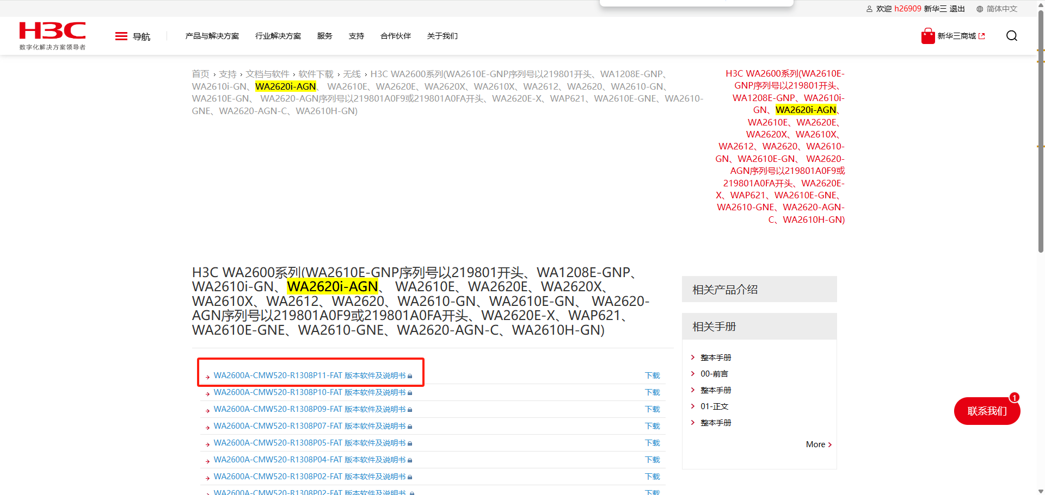1045x495 pixels.
Task: Open WA2600A-CMW520-R1308P04-FAT software link
Action: (x=310, y=460)
